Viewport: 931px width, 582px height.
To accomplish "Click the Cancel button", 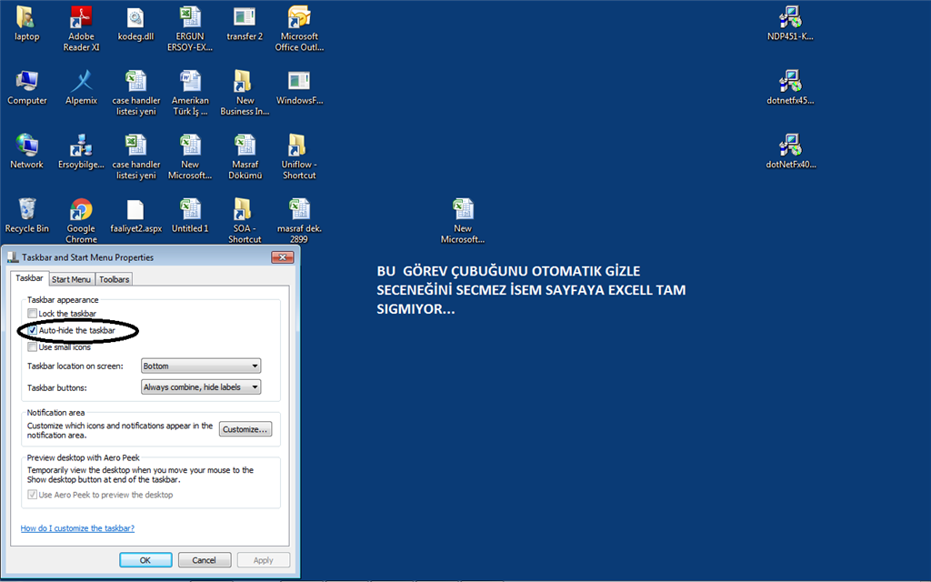I will coord(204,560).
